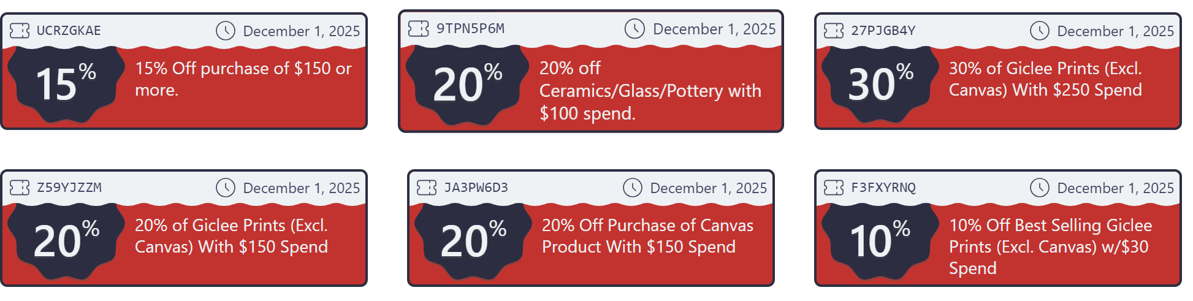
Task: Click the 10% discount badge
Action: click(880, 240)
